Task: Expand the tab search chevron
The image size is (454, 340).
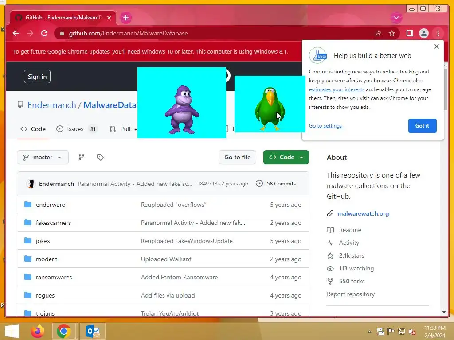Action: 396,18
